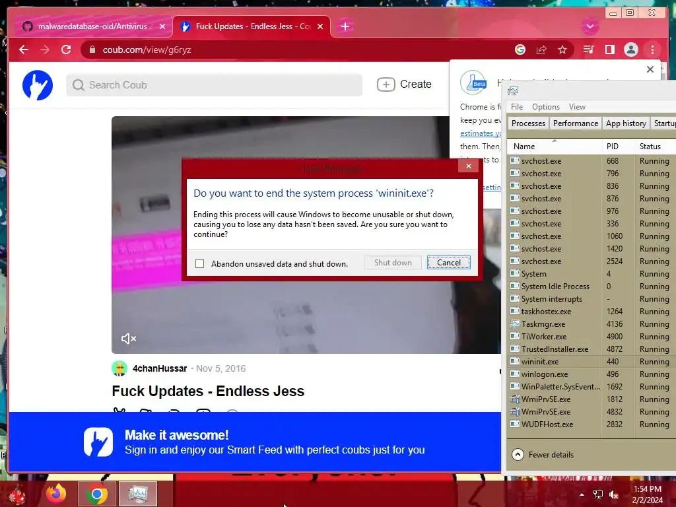The height and width of the screenshot is (507, 676).
Task: Switch to the Processes tab
Action: tap(528, 123)
